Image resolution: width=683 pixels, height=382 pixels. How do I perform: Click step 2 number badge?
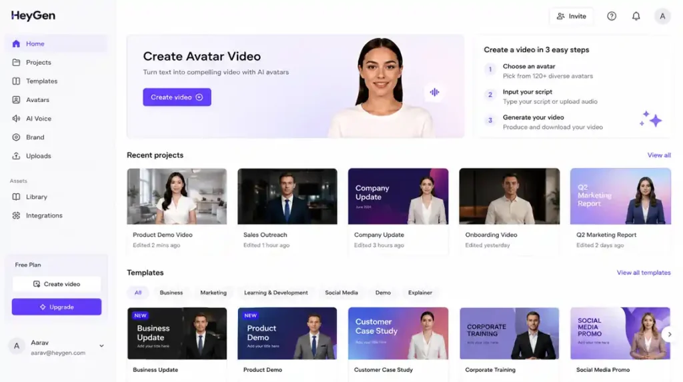490,95
